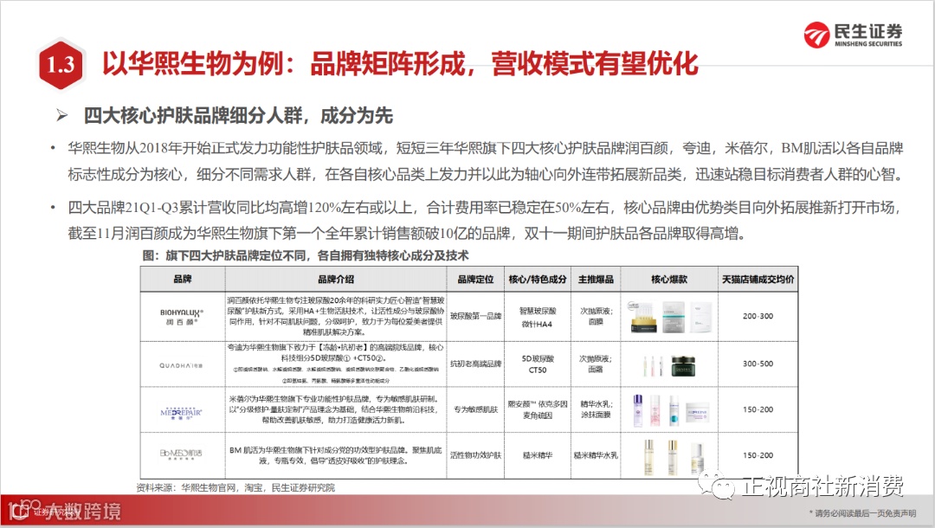Screen dimensions: 935x528
Task: Select the QUADHA brand logo
Action: 181,365
